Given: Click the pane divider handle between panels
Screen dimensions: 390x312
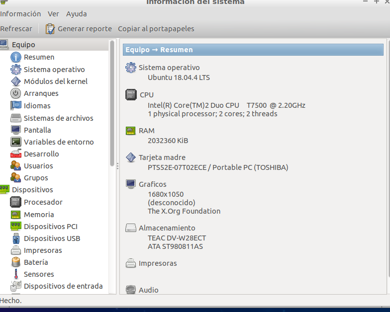Looking at the screenshot, I should (x=117, y=165).
